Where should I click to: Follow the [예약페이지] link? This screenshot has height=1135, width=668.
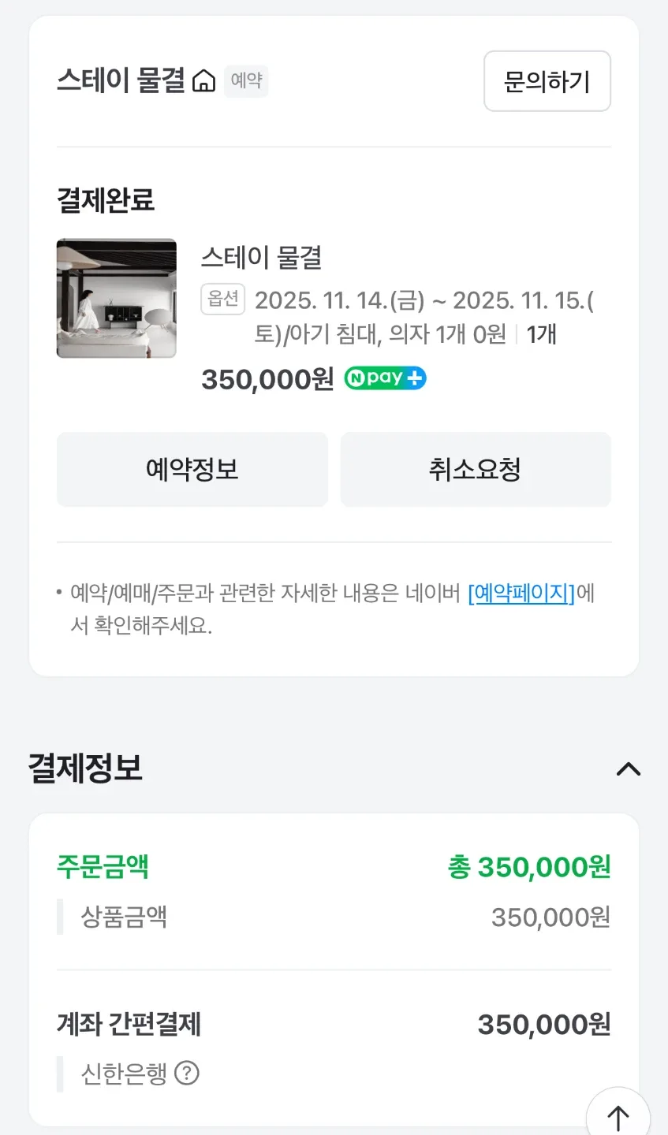coord(521,593)
